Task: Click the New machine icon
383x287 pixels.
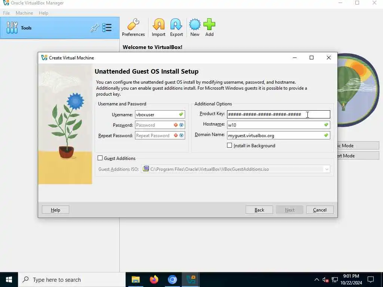Action: [x=194, y=28]
